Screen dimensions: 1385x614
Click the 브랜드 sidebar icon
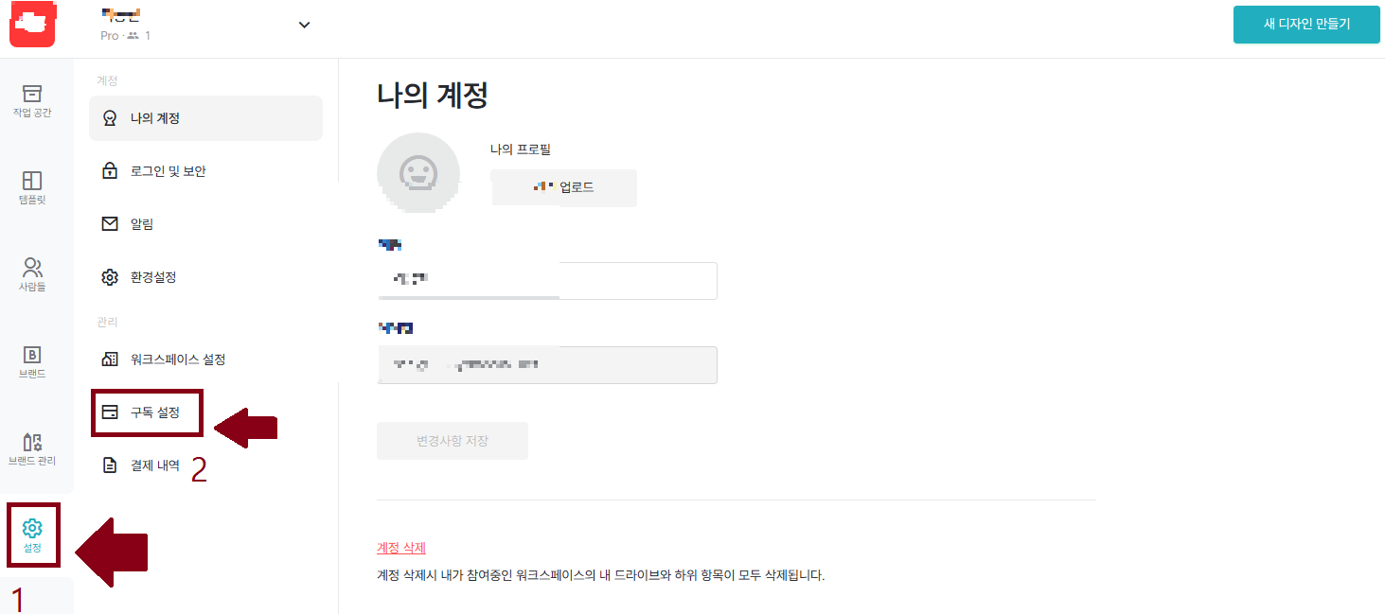(33, 360)
